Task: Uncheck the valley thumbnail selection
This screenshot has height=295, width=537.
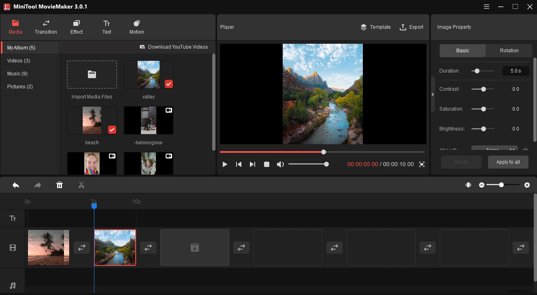Action: point(168,84)
